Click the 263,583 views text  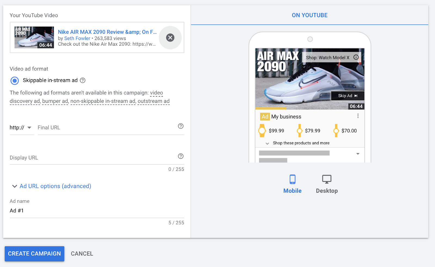pyautogui.click(x=110, y=38)
